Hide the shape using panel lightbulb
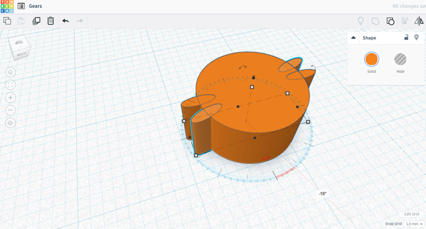Viewport: 426px width, 229px height. [x=417, y=37]
